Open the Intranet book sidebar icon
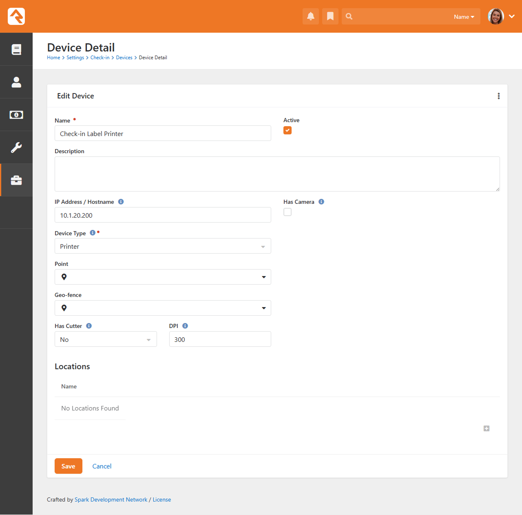This screenshot has width=522, height=515. pos(16,49)
